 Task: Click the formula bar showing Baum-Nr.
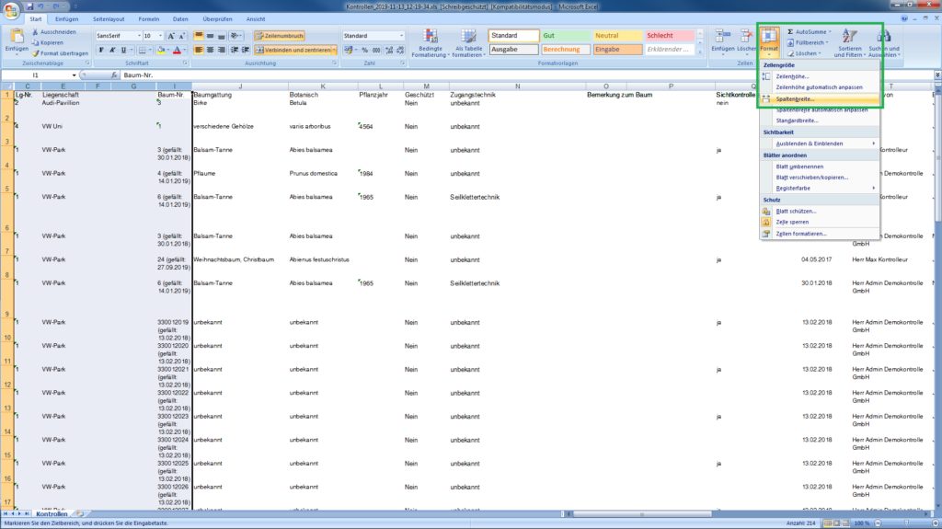tap(460, 75)
